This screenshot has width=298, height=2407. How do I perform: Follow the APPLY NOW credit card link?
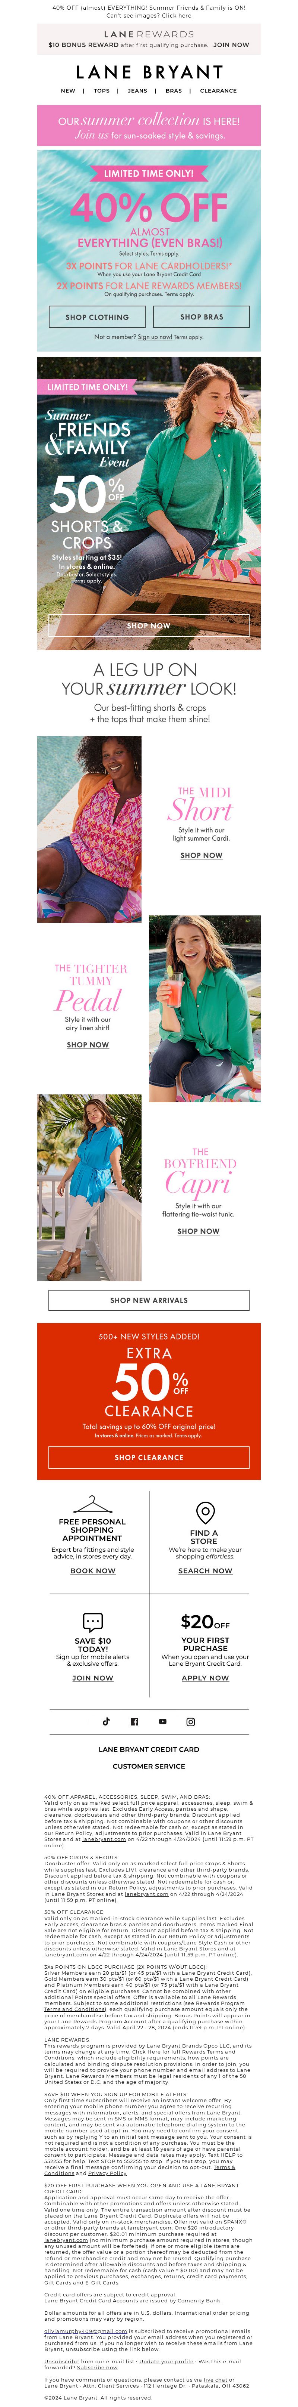click(x=205, y=1677)
